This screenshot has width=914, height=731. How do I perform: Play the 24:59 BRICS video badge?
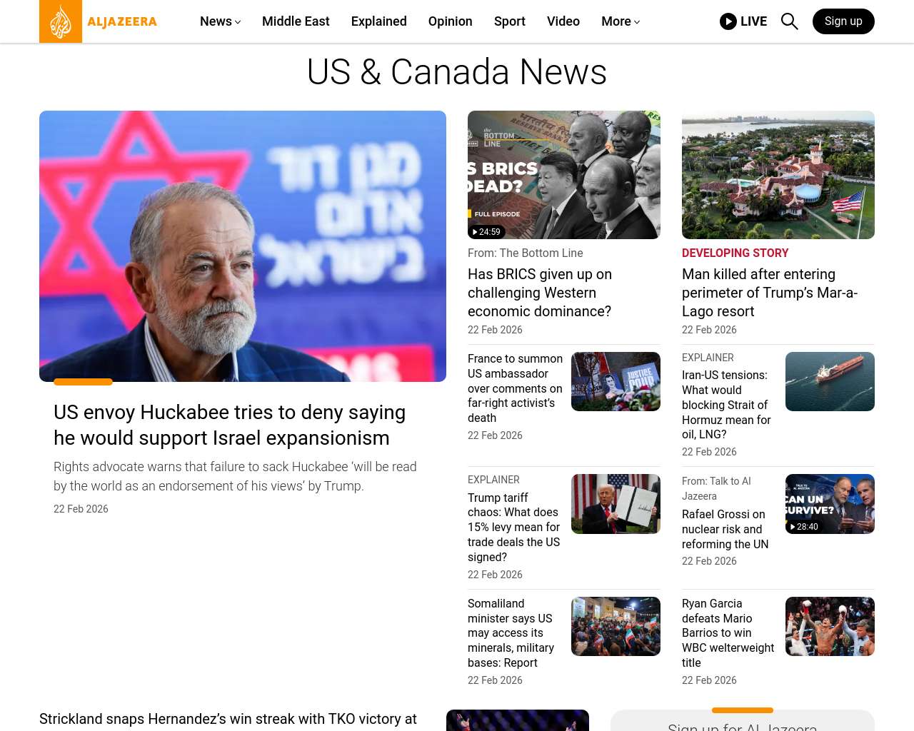(487, 232)
